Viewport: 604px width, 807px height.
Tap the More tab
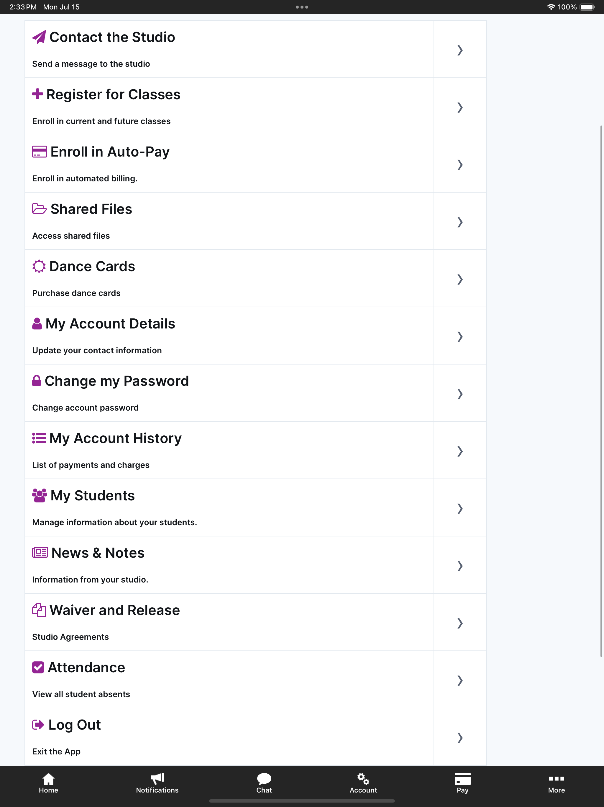pyautogui.click(x=556, y=783)
